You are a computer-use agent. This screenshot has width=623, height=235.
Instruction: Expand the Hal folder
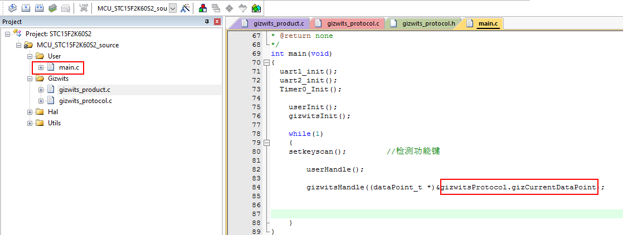click(x=30, y=112)
